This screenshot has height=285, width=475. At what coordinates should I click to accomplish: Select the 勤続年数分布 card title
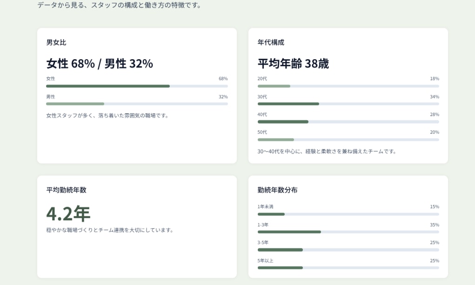[277, 190]
